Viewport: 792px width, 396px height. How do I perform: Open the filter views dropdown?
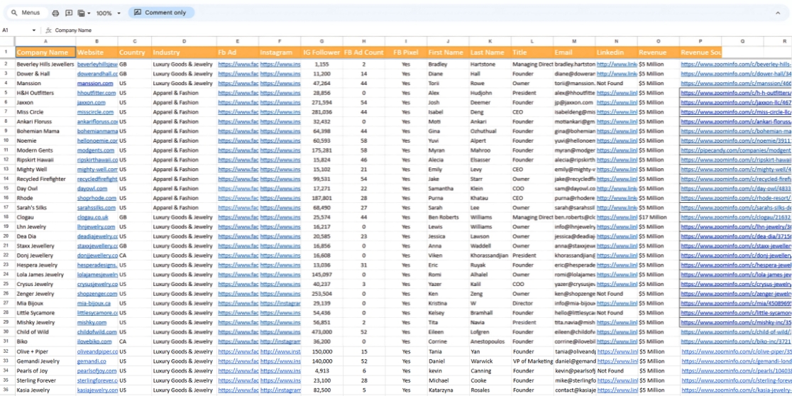[83, 13]
